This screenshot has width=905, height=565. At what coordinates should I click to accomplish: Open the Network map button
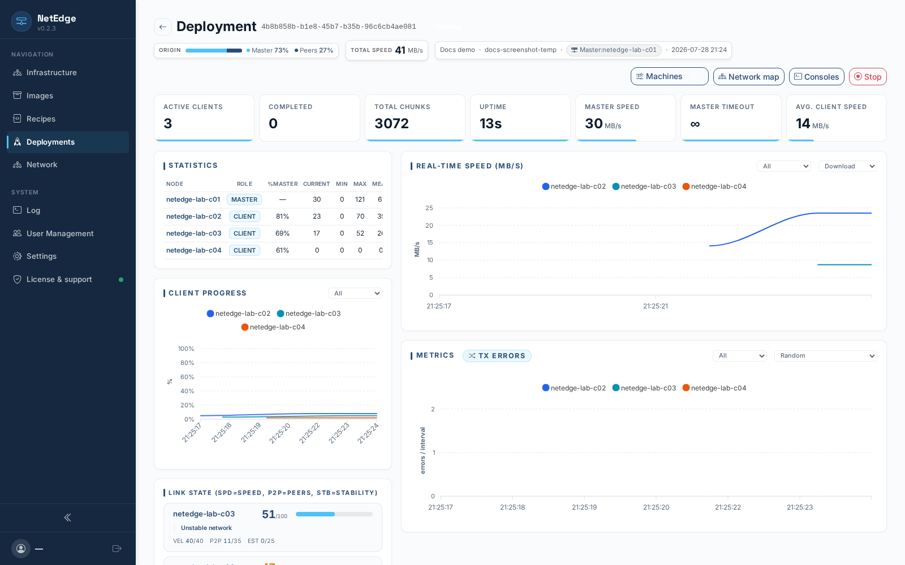coord(749,77)
